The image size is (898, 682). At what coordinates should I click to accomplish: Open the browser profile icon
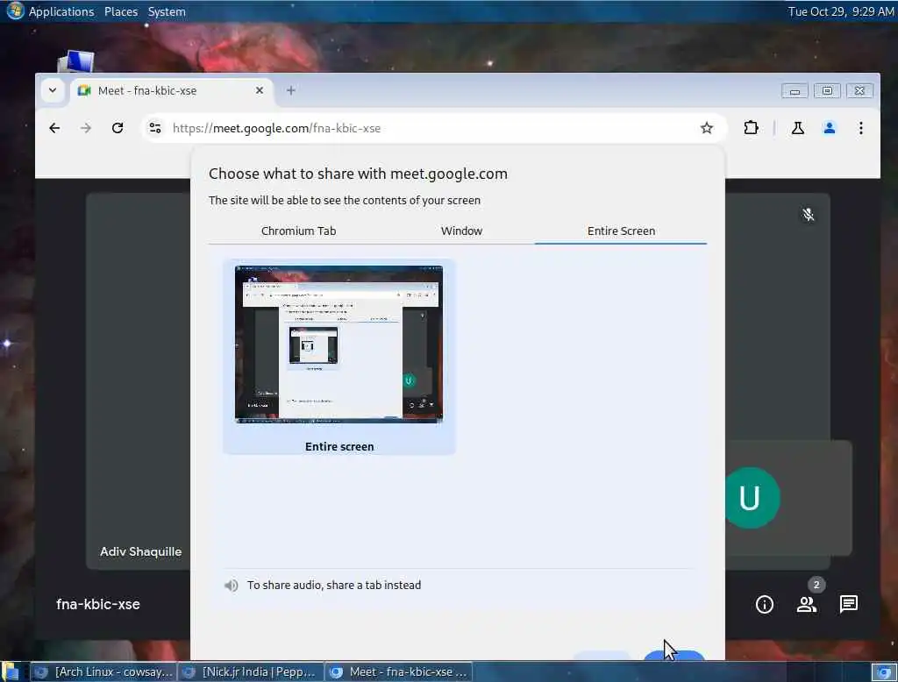pos(830,128)
